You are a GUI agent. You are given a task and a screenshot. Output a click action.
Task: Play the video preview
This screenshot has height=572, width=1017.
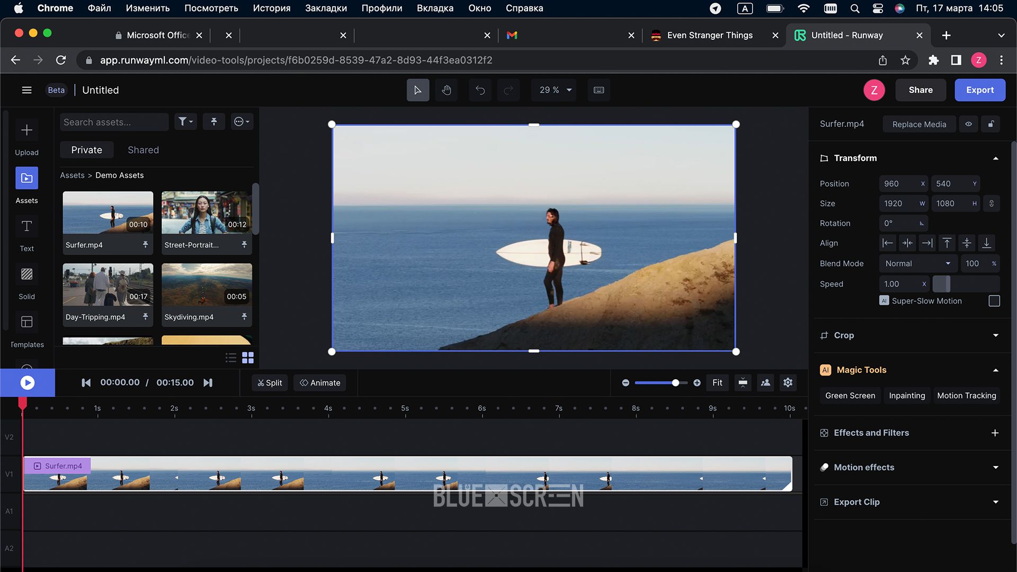click(28, 382)
